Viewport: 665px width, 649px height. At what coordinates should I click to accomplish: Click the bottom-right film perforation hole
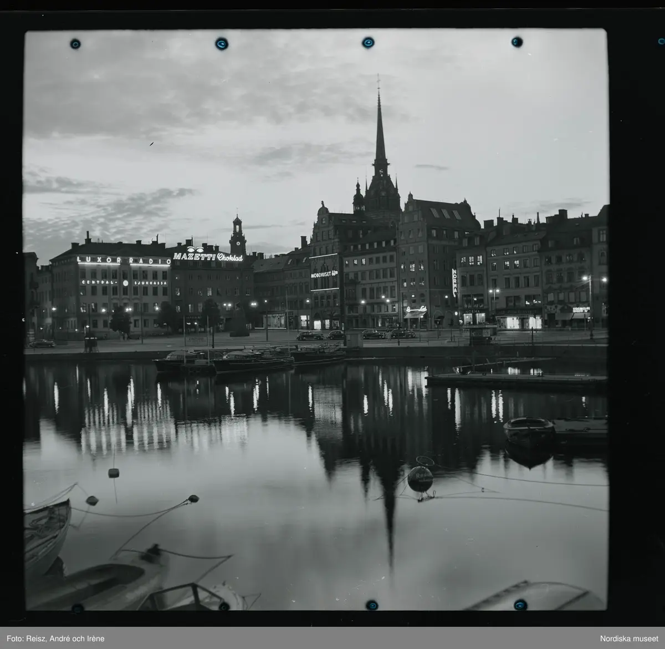click(x=520, y=604)
